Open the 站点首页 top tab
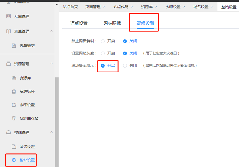 [x=70, y=7]
